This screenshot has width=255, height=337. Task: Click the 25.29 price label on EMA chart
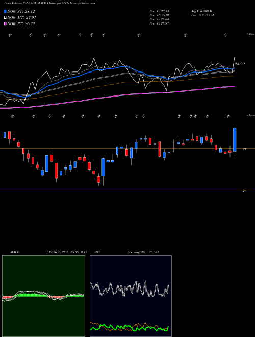(x=240, y=64)
